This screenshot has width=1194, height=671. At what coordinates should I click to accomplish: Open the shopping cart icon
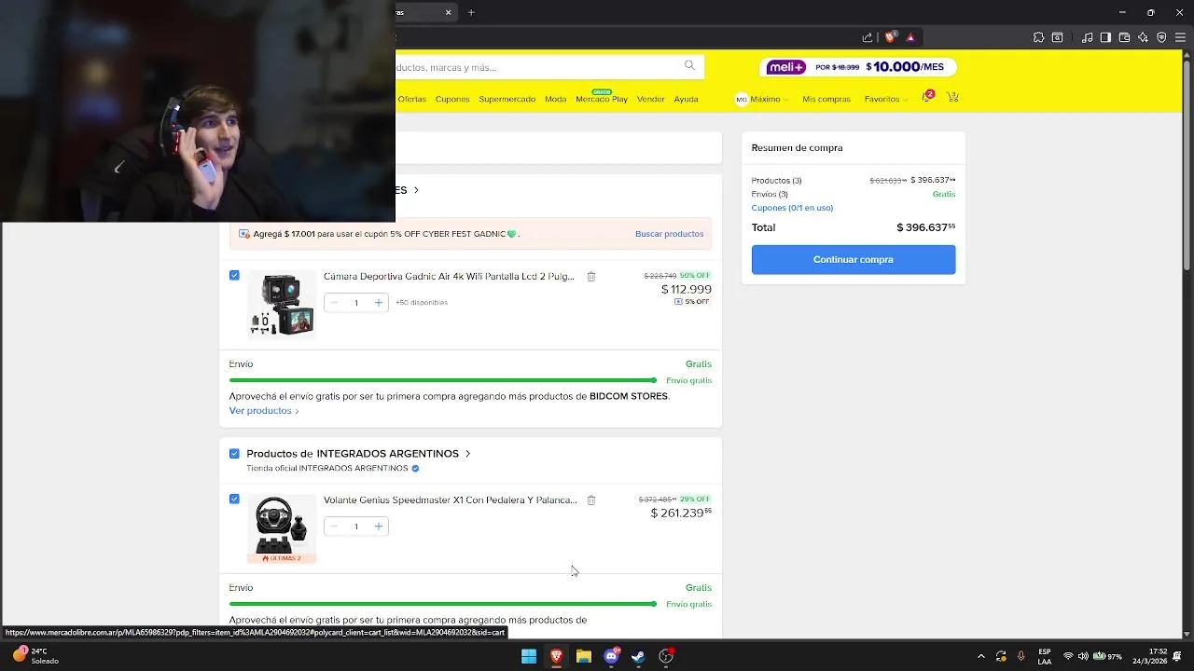pyautogui.click(x=952, y=97)
